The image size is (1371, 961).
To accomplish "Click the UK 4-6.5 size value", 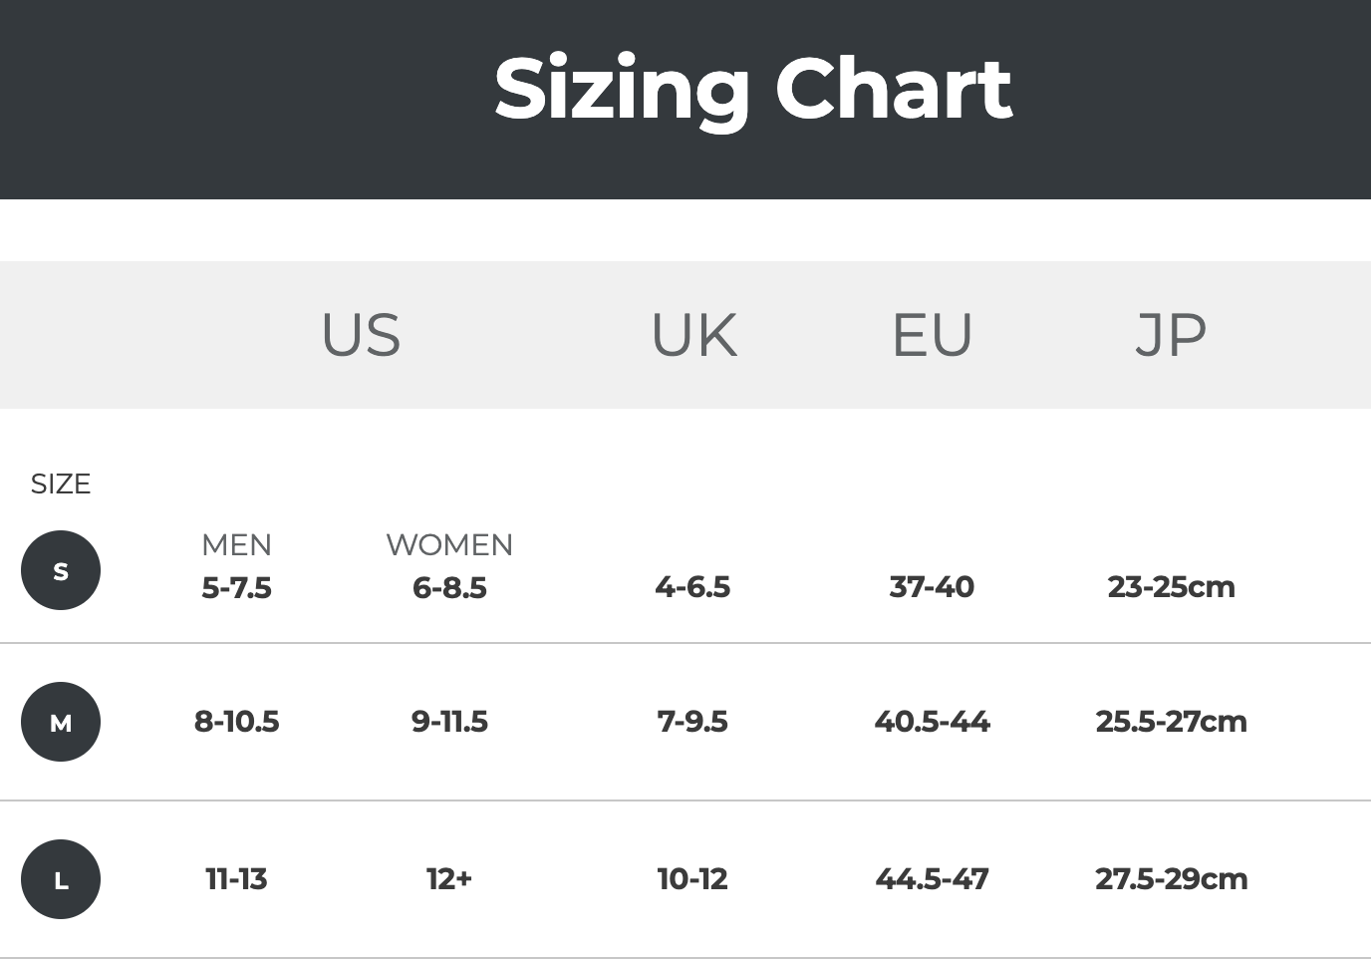I will (x=692, y=587).
